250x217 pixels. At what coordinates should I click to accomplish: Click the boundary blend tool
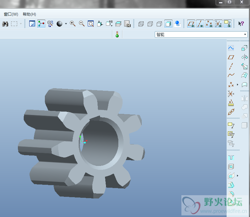click(244, 75)
